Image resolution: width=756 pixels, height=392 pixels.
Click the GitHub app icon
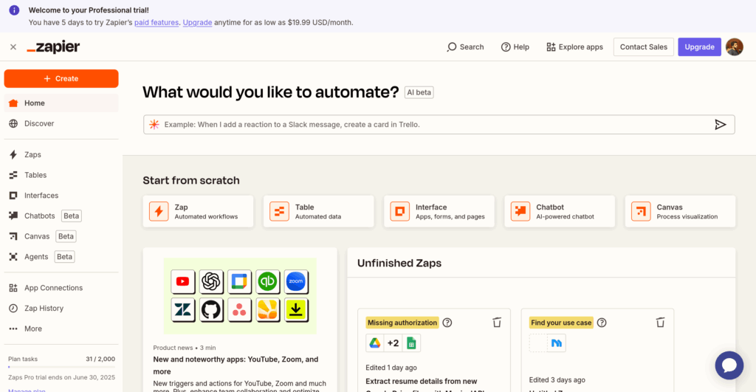(211, 310)
